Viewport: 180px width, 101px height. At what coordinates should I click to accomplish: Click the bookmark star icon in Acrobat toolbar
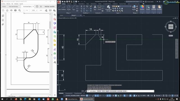[7, 10]
